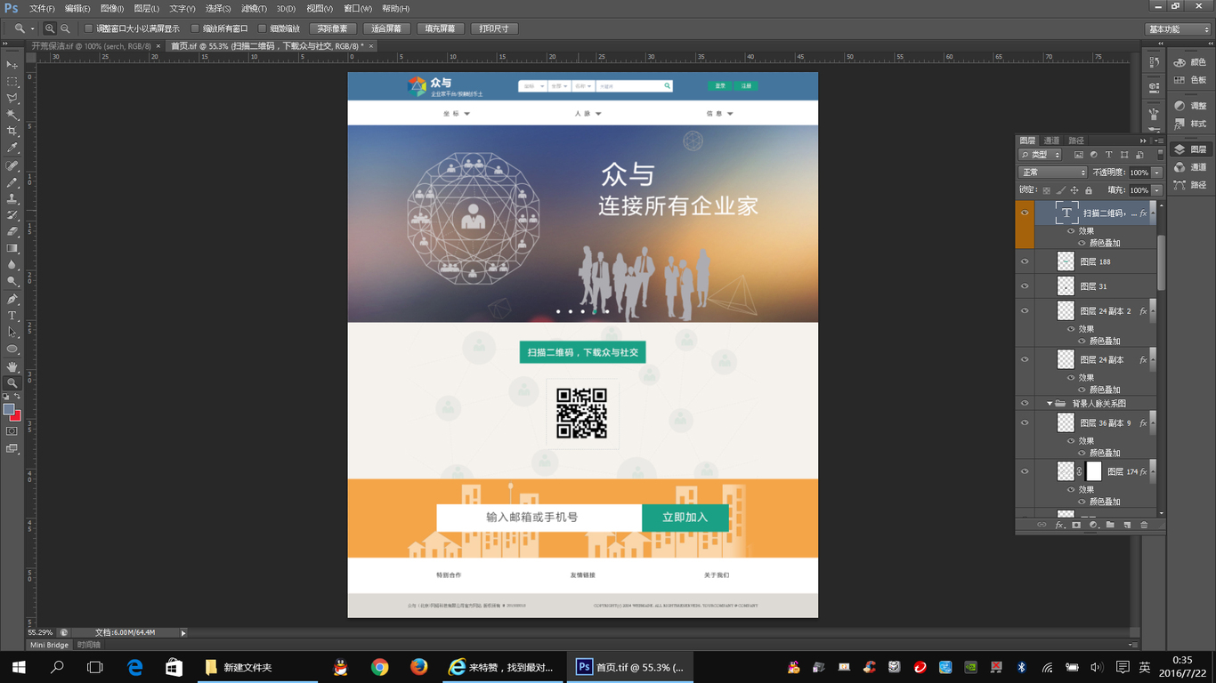This screenshot has width=1216, height=683.
Task: Switch to the 路径 panel tab
Action: coord(1076,141)
